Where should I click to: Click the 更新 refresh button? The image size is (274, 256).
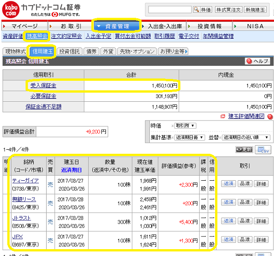244,150
